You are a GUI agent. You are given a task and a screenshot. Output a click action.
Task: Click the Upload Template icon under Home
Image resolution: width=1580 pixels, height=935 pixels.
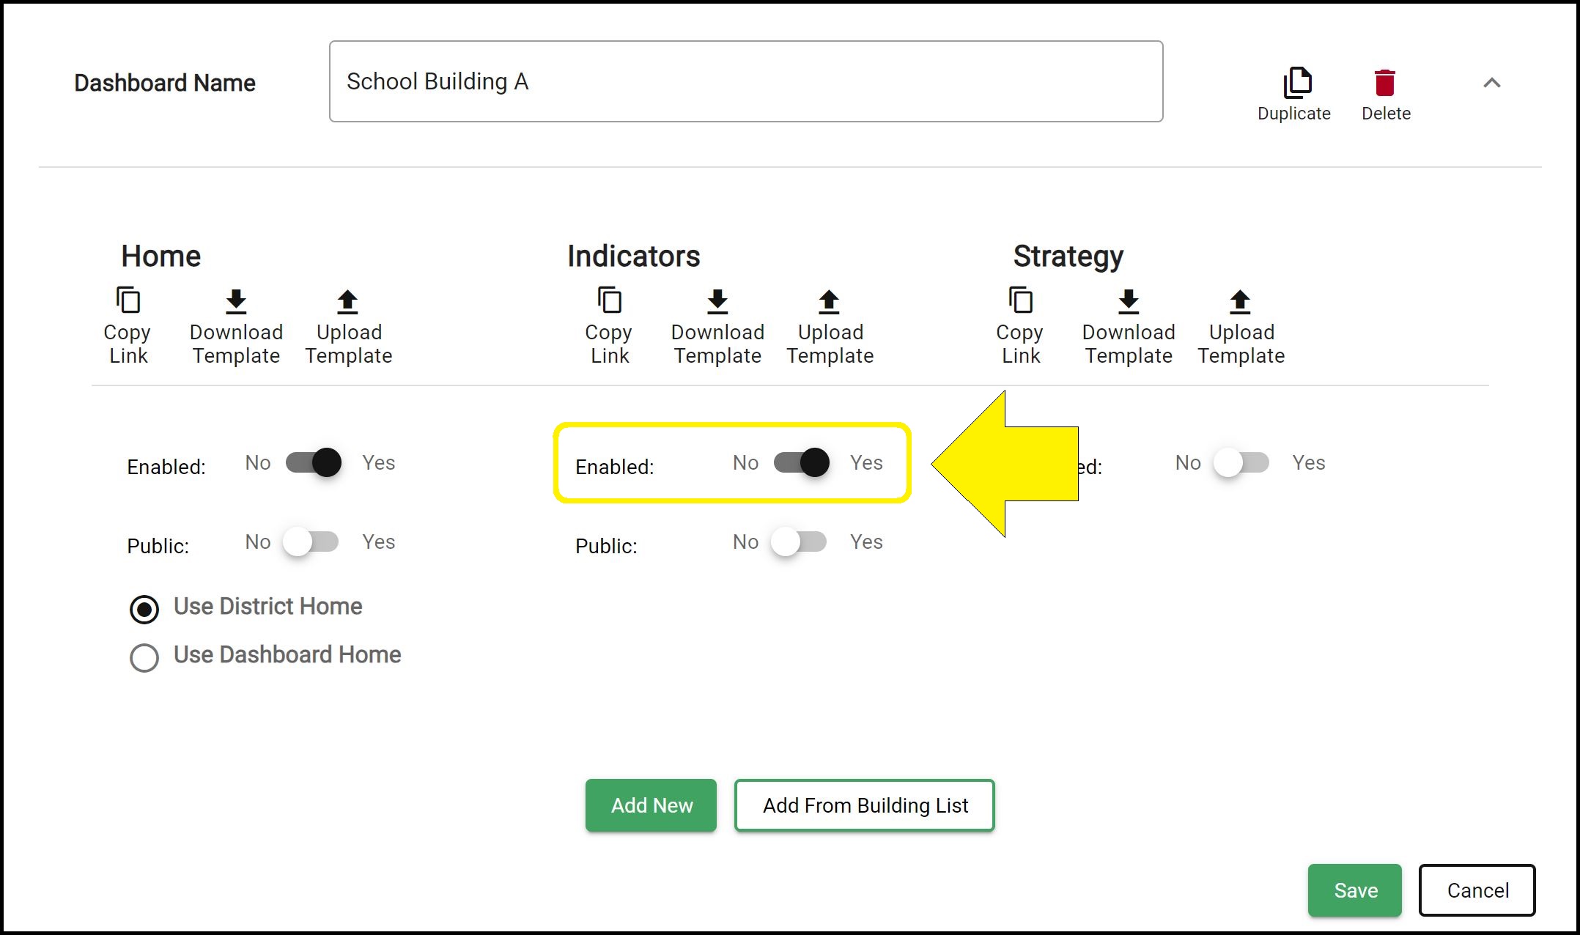[x=349, y=300]
